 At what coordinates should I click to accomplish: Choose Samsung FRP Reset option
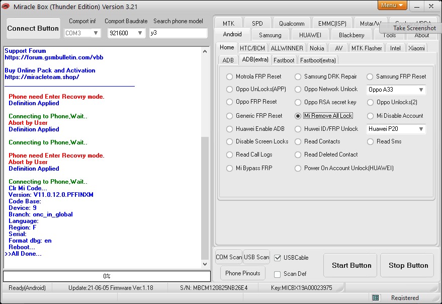pyautogui.click(x=370, y=77)
